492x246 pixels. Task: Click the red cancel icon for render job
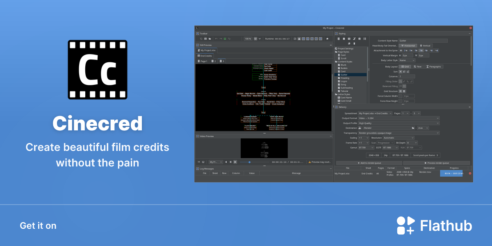click(470, 173)
